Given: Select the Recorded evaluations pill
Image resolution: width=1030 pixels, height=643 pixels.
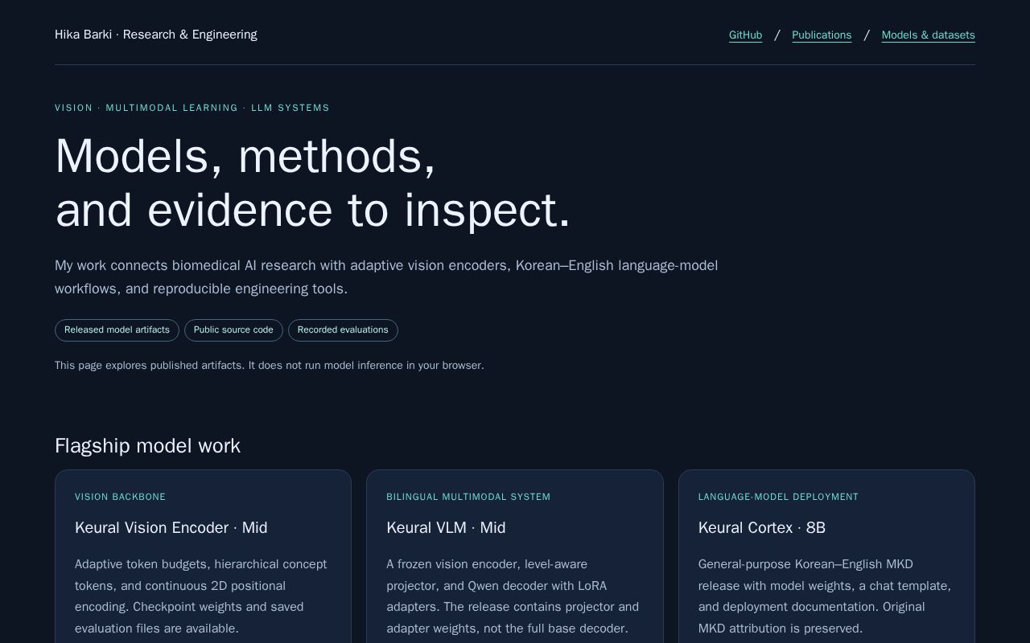Looking at the screenshot, I should (343, 330).
